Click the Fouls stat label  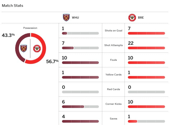coord(114,60)
